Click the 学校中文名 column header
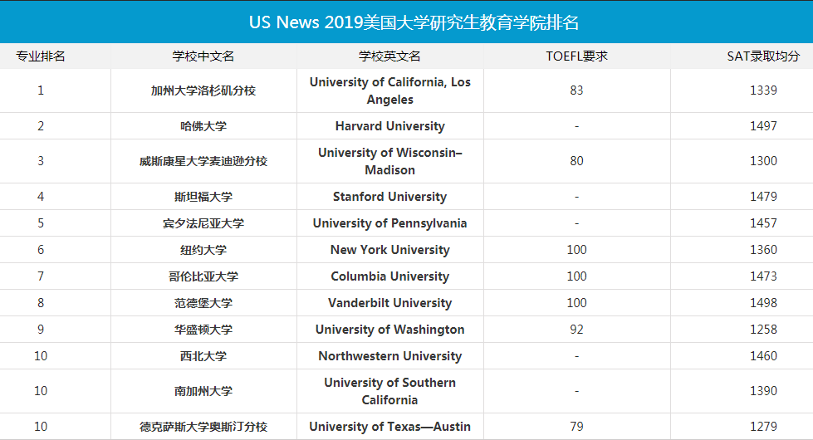 coord(203,56)
